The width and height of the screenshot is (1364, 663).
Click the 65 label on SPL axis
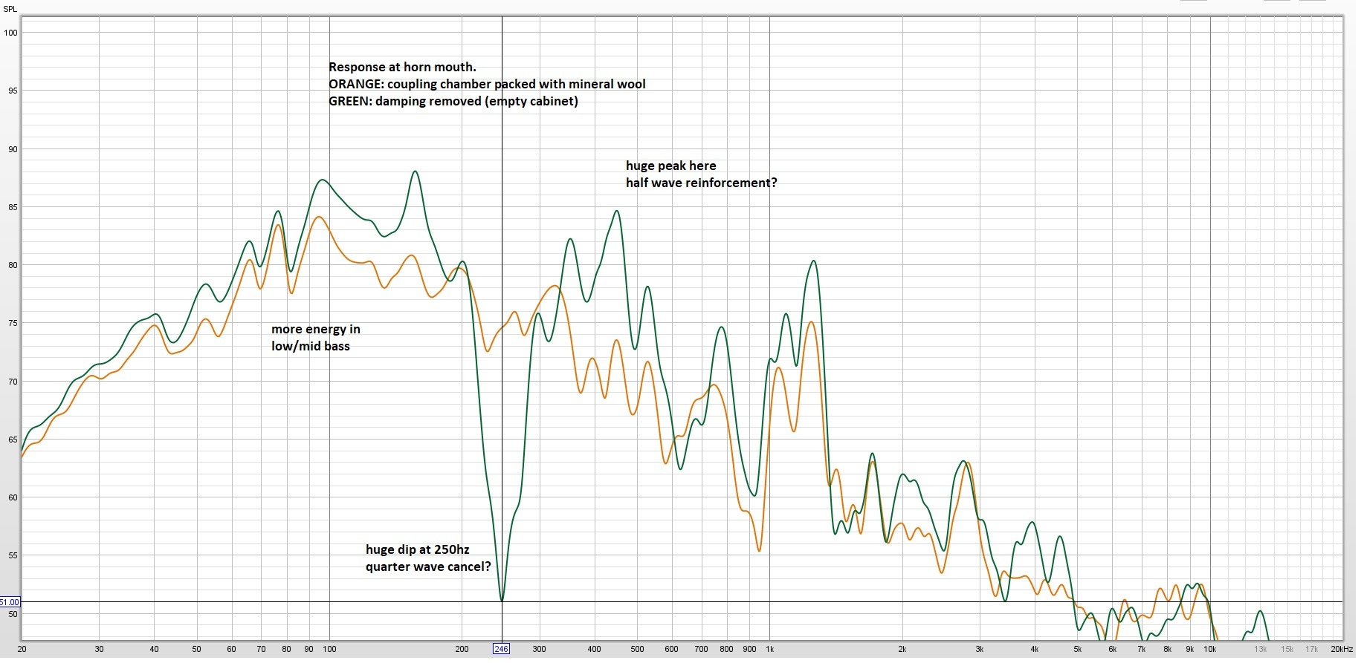13,440
